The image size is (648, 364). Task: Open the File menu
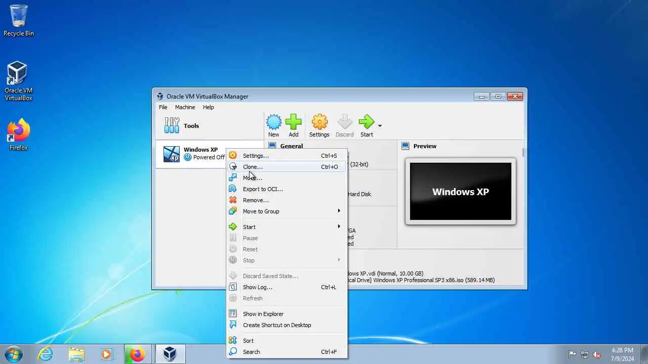(x=163, y=107)
